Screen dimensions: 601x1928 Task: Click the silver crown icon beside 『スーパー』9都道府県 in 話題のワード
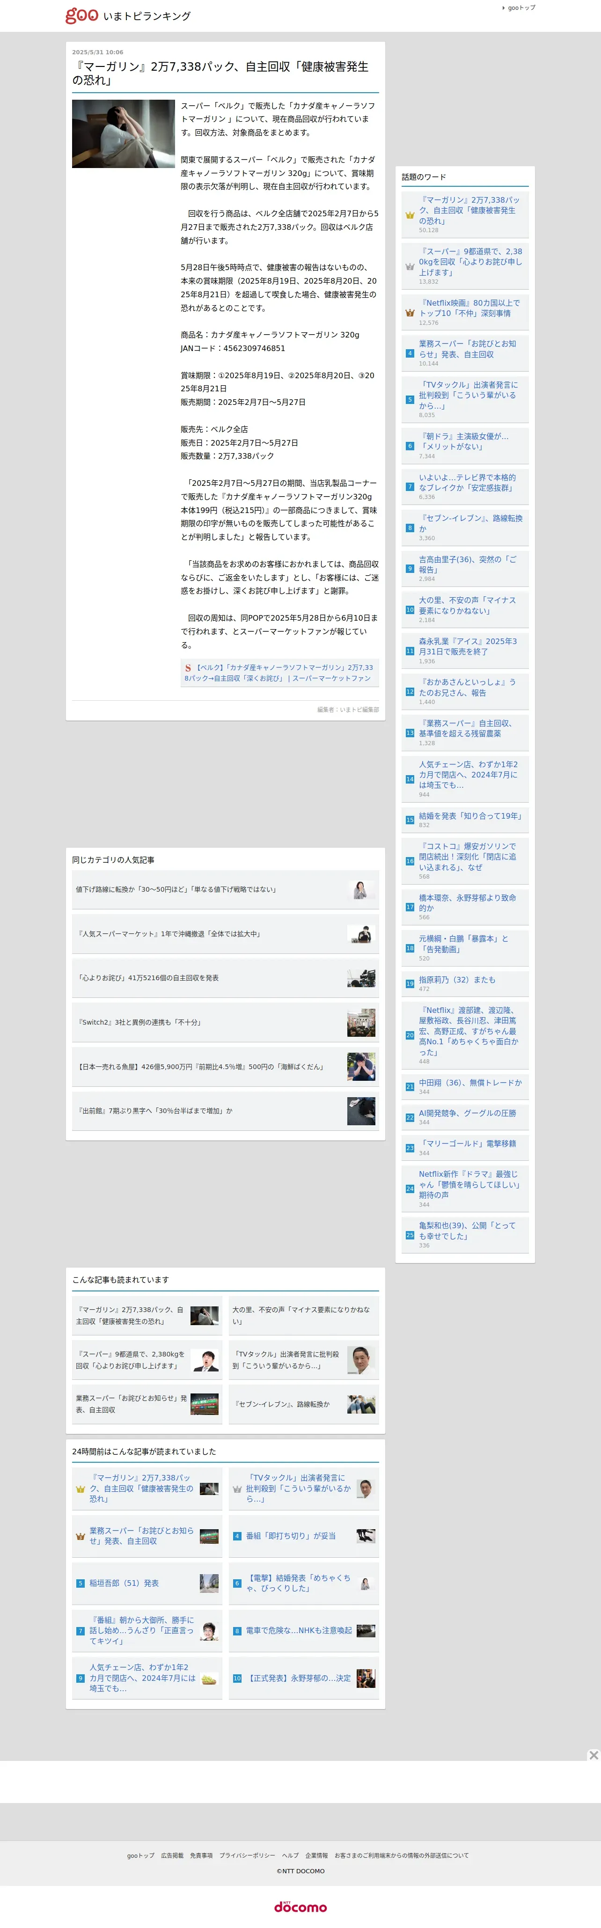(x=410, y=266)
